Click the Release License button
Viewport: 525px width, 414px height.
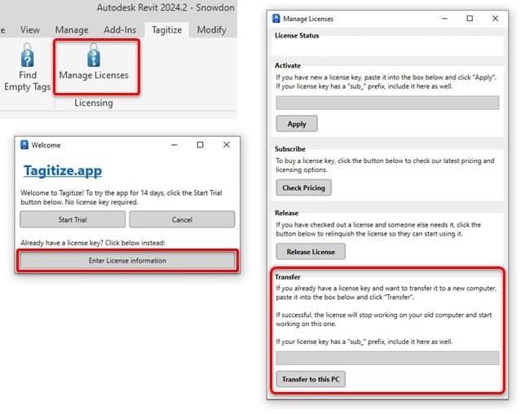point(311,252)
